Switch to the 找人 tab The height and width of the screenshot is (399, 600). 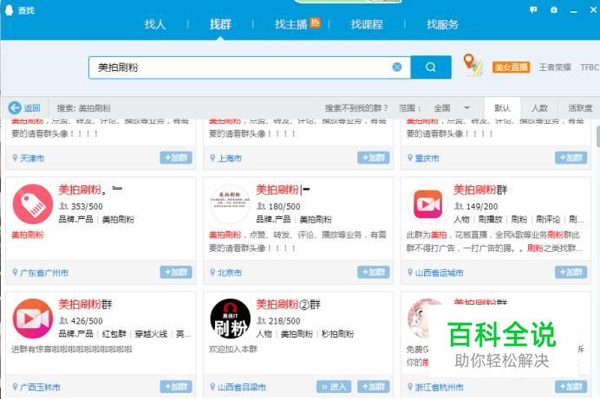155,24
